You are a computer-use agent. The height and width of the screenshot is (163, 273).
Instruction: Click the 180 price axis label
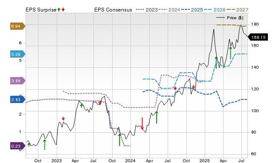(x=255, y=24)
